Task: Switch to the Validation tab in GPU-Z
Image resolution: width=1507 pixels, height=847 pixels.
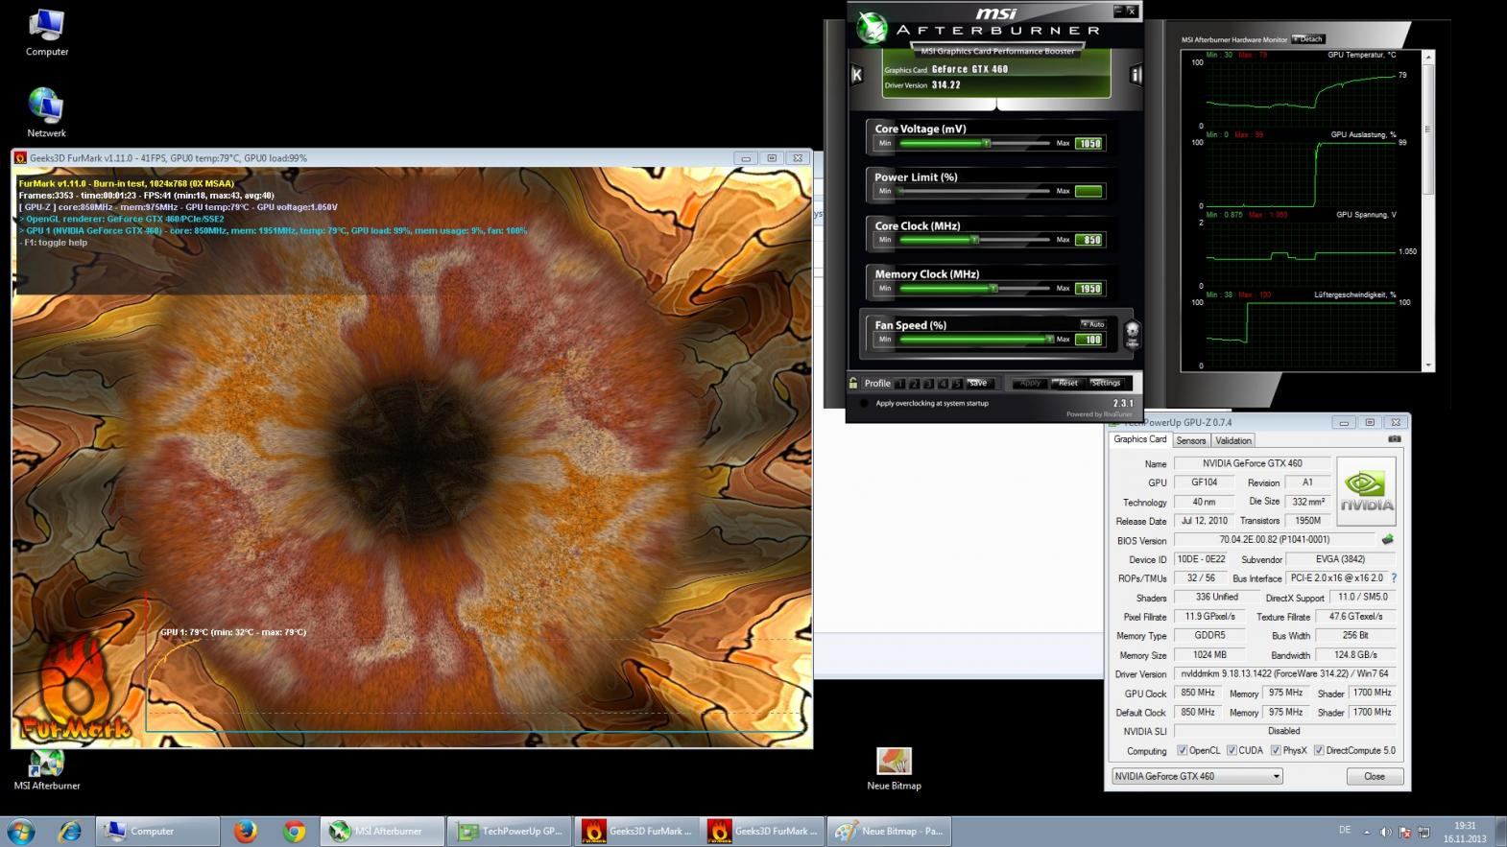Action: (1233, 440)
